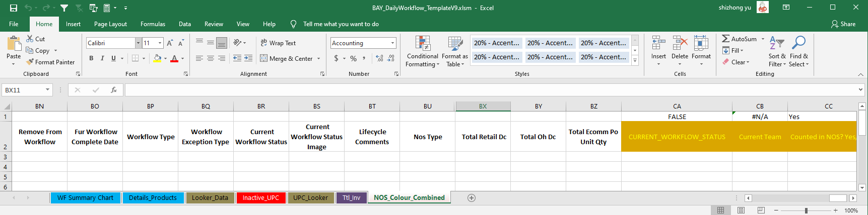This screenshot has width=868, height=215.
Task: Click the formula bar input field
Action: (490, 90)
